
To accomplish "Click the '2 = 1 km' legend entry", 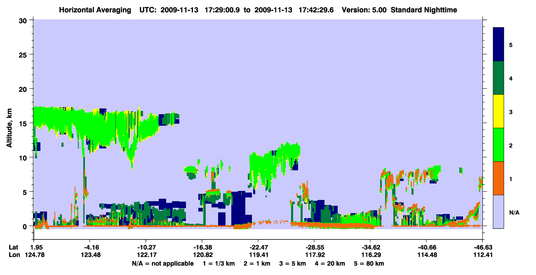I will [257, 263].
